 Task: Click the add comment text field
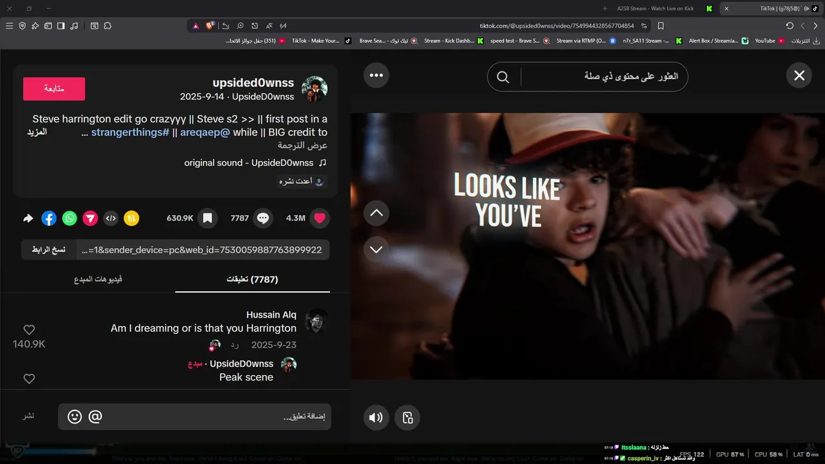(x=195, y=417)
